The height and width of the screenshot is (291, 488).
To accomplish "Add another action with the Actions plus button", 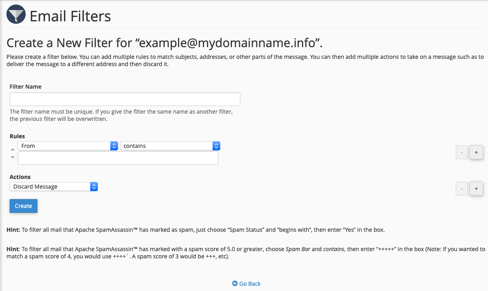I will 476,188.
